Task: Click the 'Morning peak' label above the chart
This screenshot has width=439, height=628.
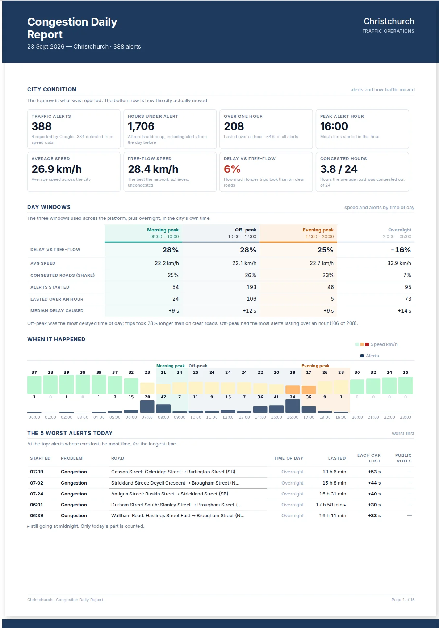Action: (x=171, y=366)
